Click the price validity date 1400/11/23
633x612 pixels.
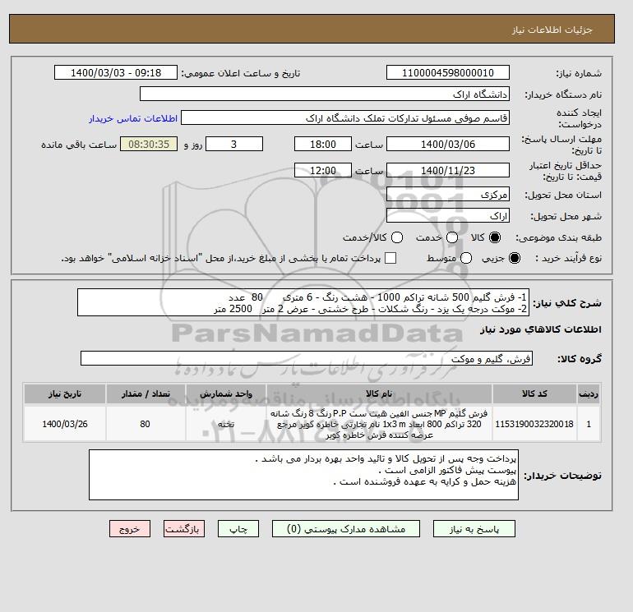click(448, 170)
